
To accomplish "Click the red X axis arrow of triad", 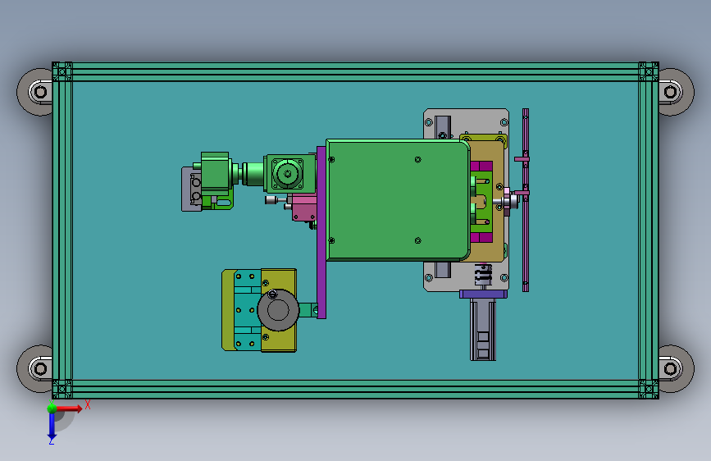I will pos(71,409).
